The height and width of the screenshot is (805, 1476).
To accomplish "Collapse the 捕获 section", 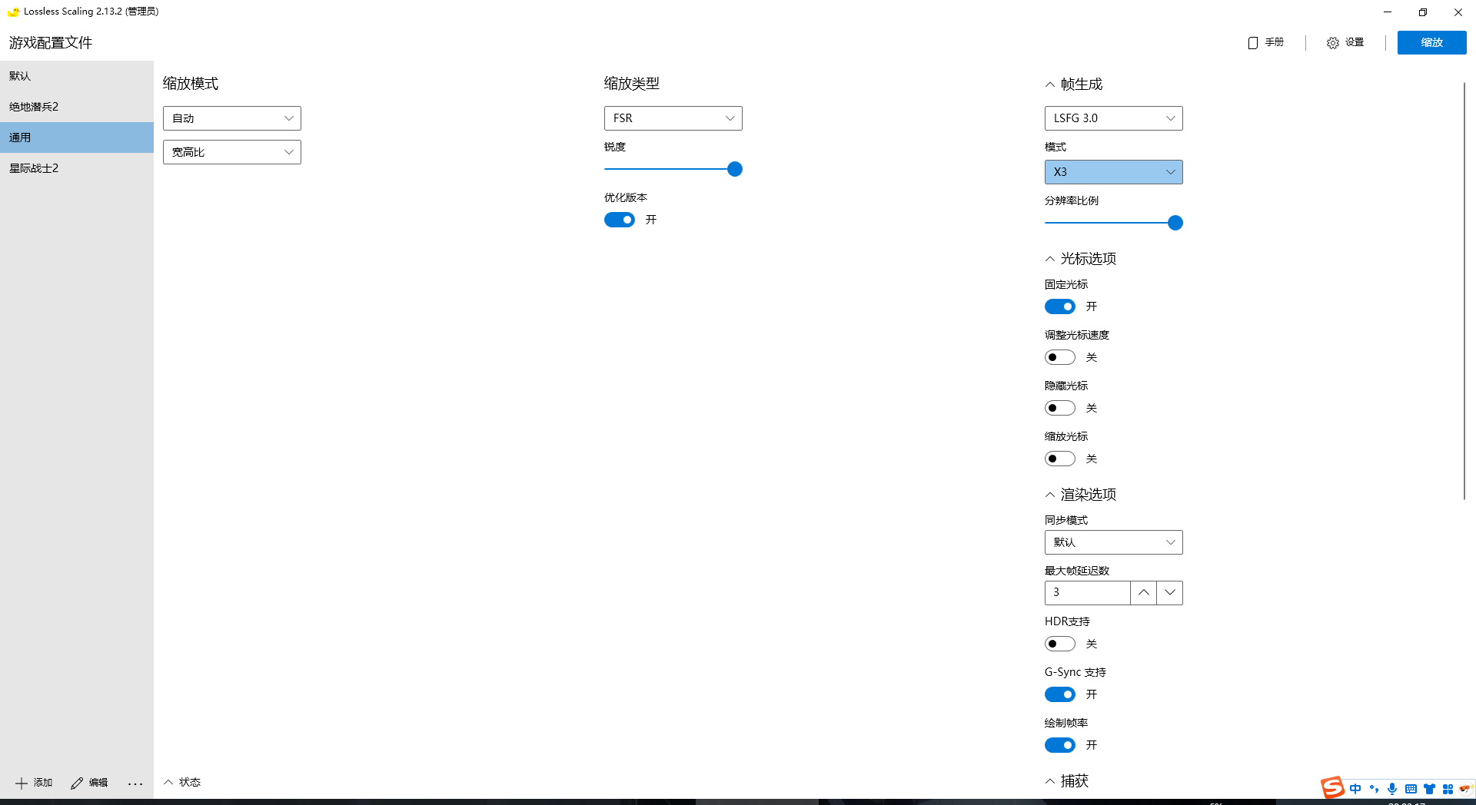I will (1050, 781).
